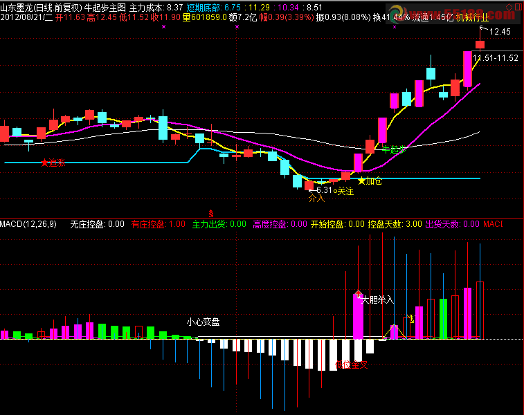
Task: Click the high price 高12.45 in header
Action: (102, 17)
